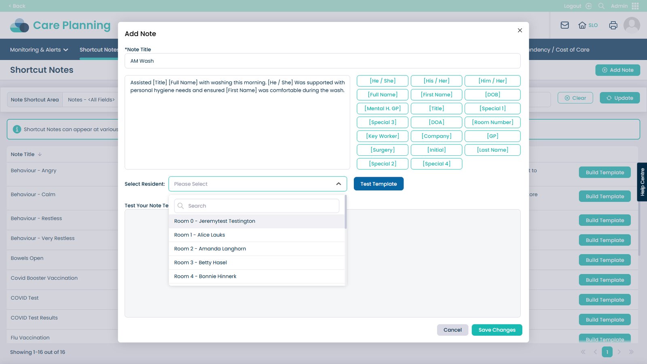This screenshot has width=647, height=364.
Task: Jump to last page arrow
Action: [x=631, y=352]
